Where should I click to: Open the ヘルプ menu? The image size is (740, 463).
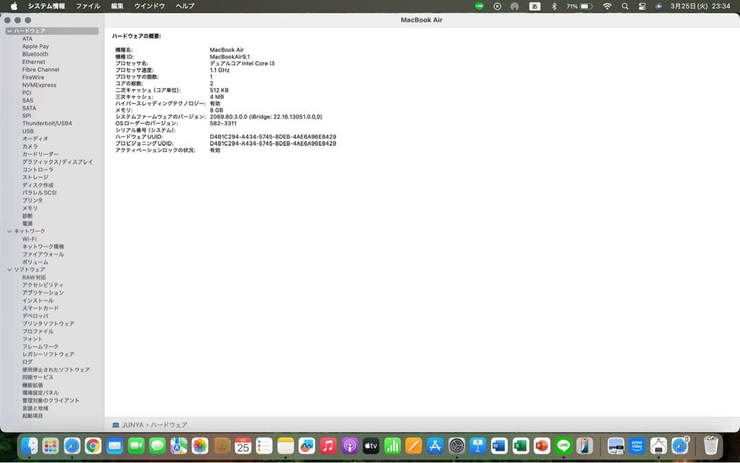(183, 5)
